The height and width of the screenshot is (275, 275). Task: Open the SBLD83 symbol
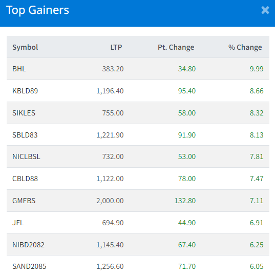[x=25, y=135]
